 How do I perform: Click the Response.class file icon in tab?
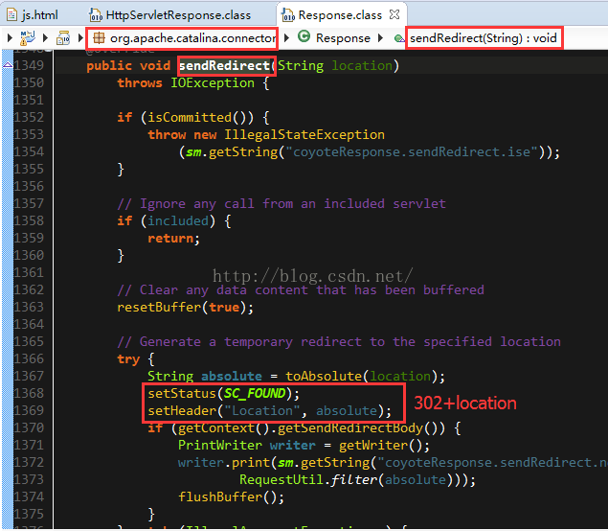[288, 15]
